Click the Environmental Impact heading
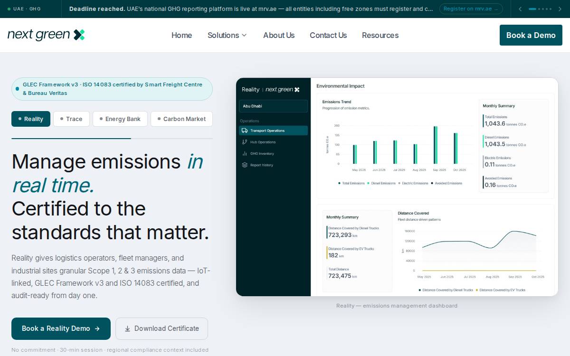 341,86
